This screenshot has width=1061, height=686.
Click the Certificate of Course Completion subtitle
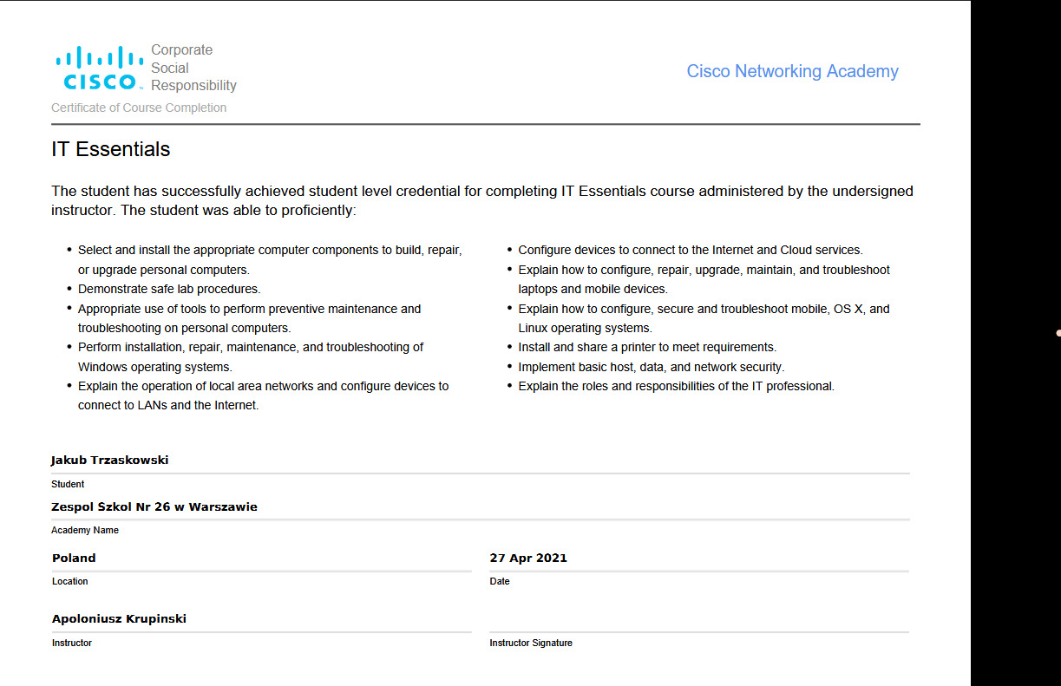(x=139, y=108)
